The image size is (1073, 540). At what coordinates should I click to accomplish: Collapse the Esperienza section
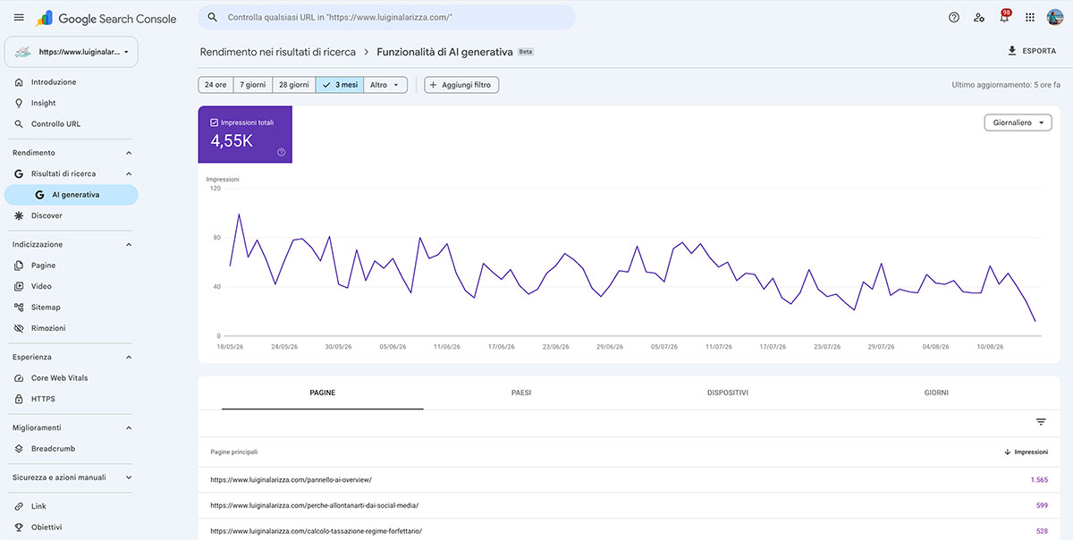click(128, 357)
